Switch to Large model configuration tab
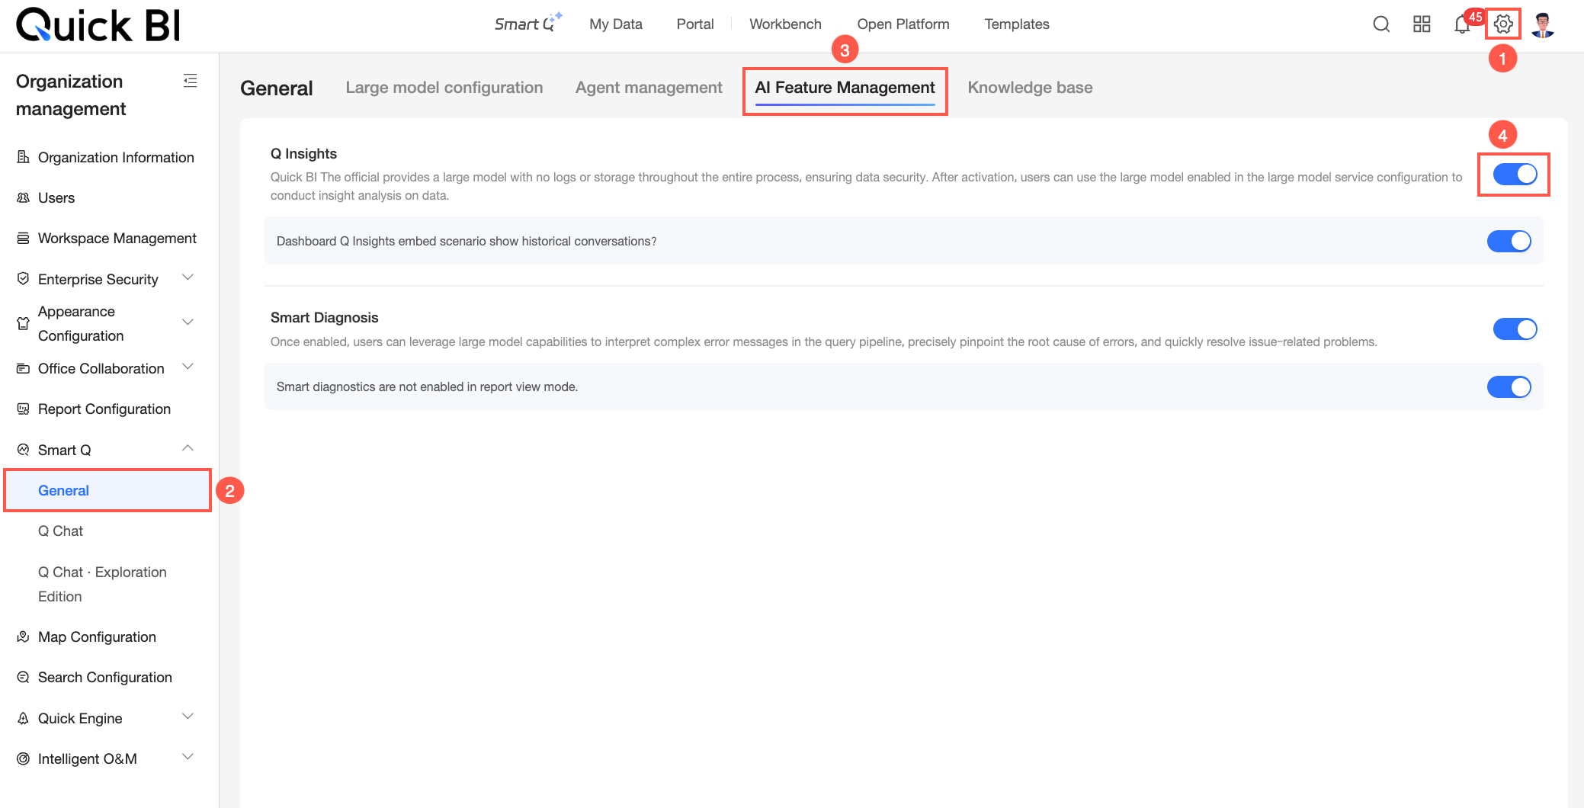Viewport: 1584px width, 808px height. point(444,88)
